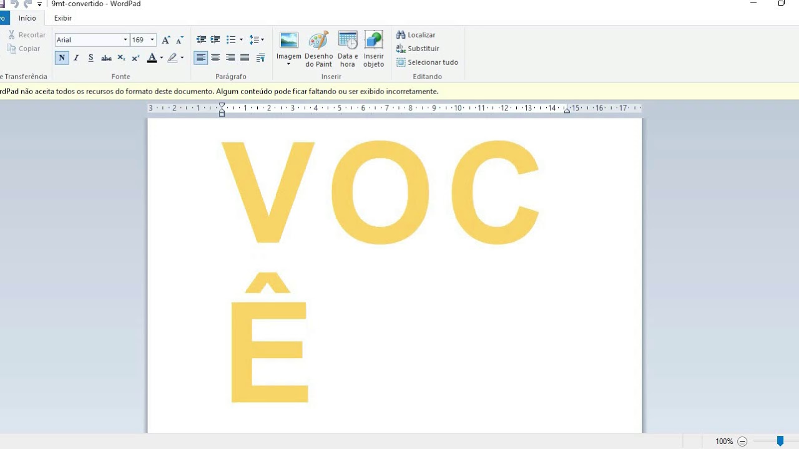Screen dimensions: 799x449
Task: Toggle italic formatting
Action: 76,58
